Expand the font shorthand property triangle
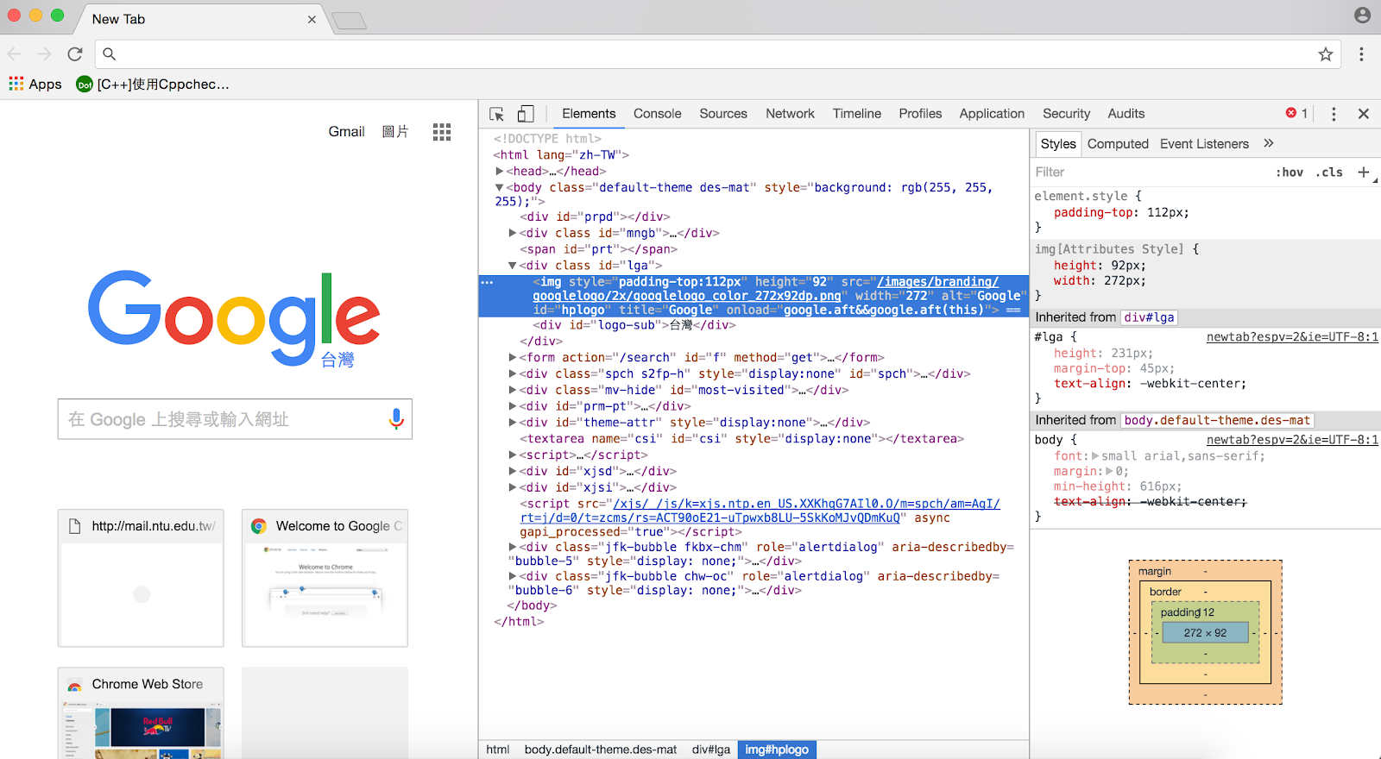The height and width of the screenshot is (759, 1381). (x=1095, y=455)
